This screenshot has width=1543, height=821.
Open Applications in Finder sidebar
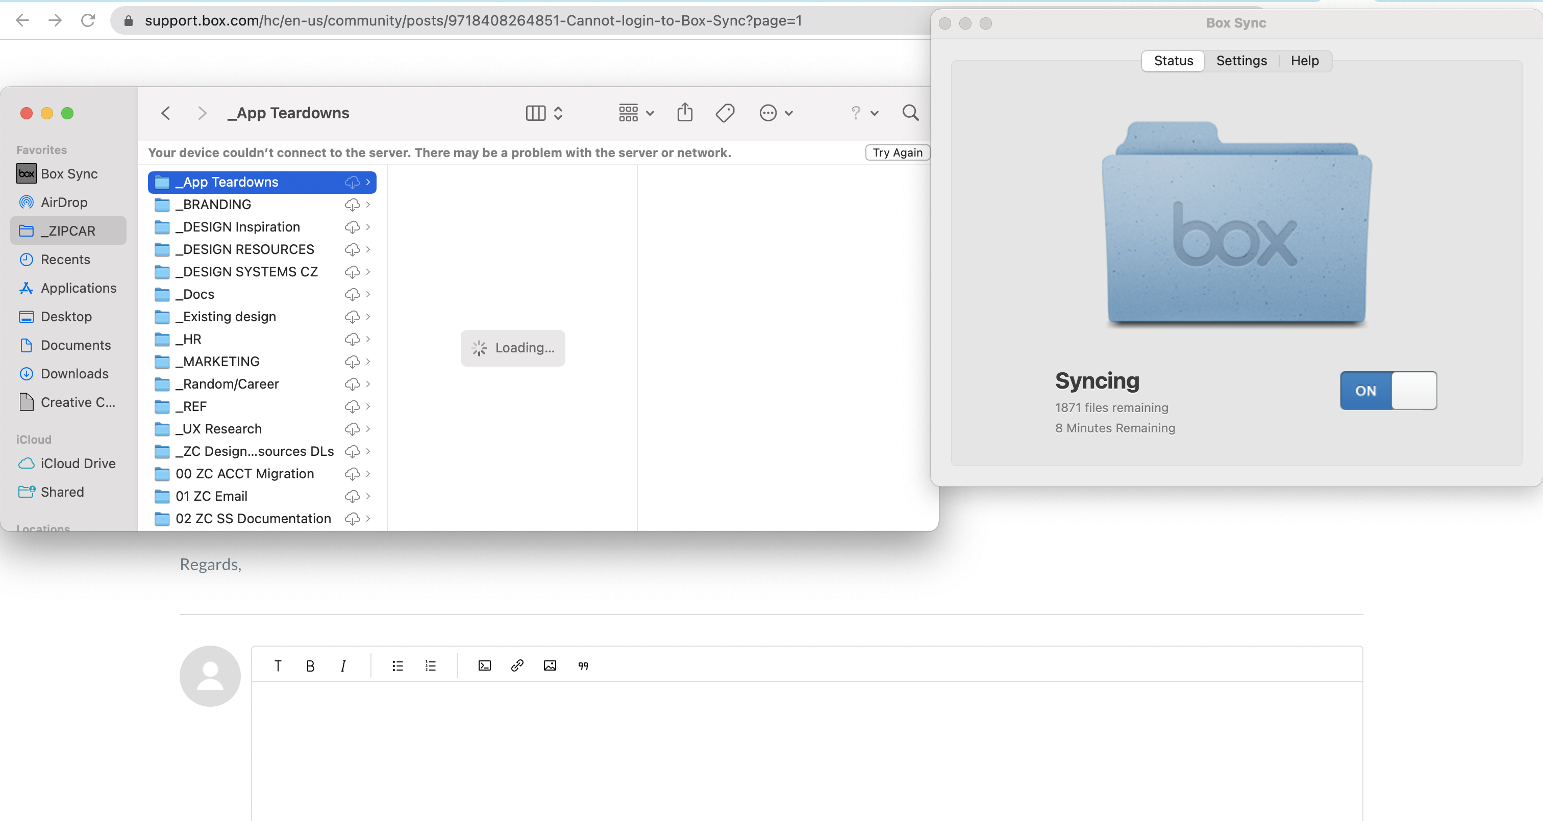(68, 288)
